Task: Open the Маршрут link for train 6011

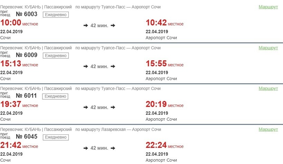Action: coord(268,88)
